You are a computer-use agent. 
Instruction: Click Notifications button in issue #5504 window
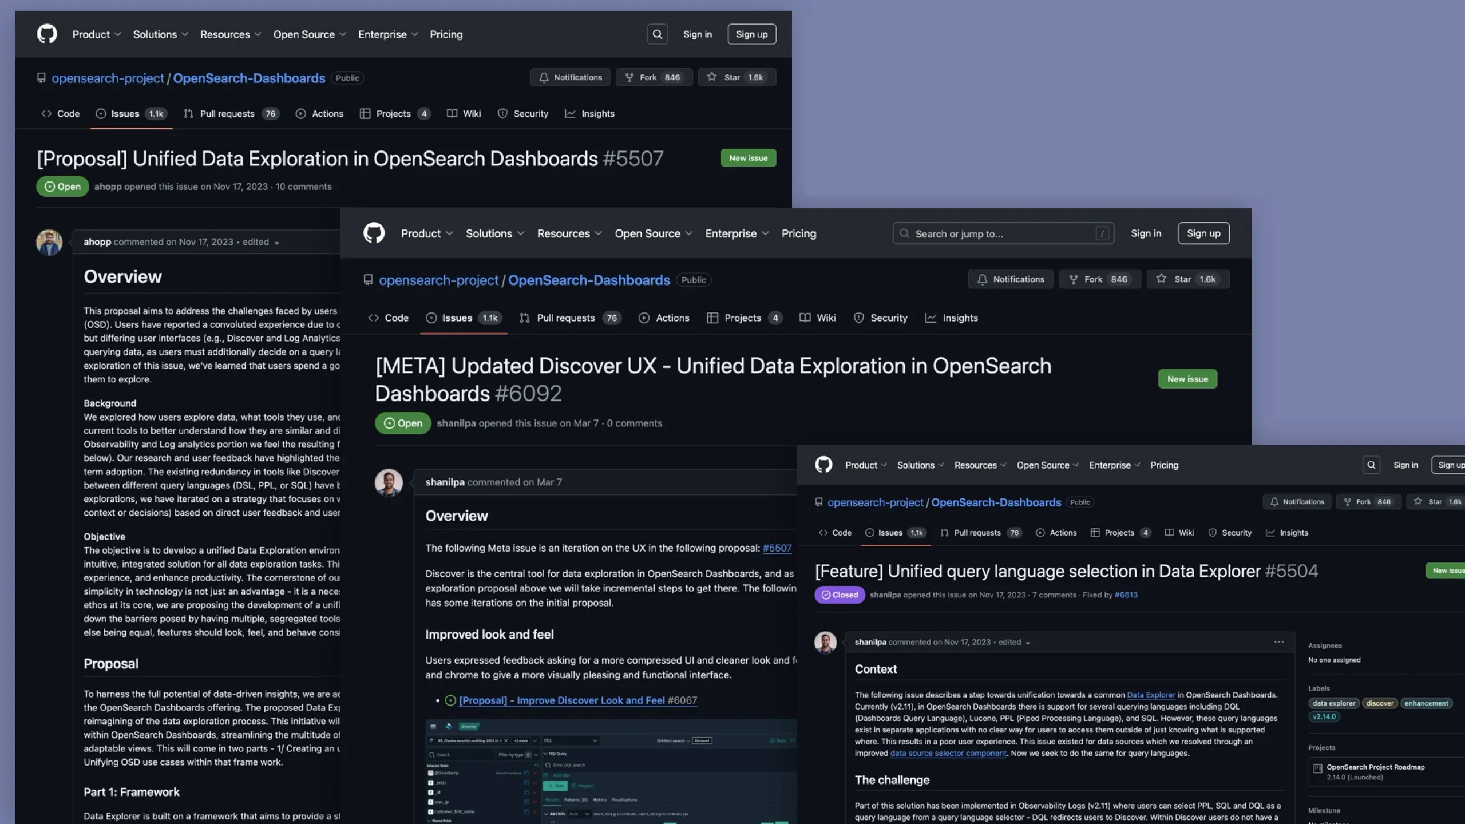1297,502
